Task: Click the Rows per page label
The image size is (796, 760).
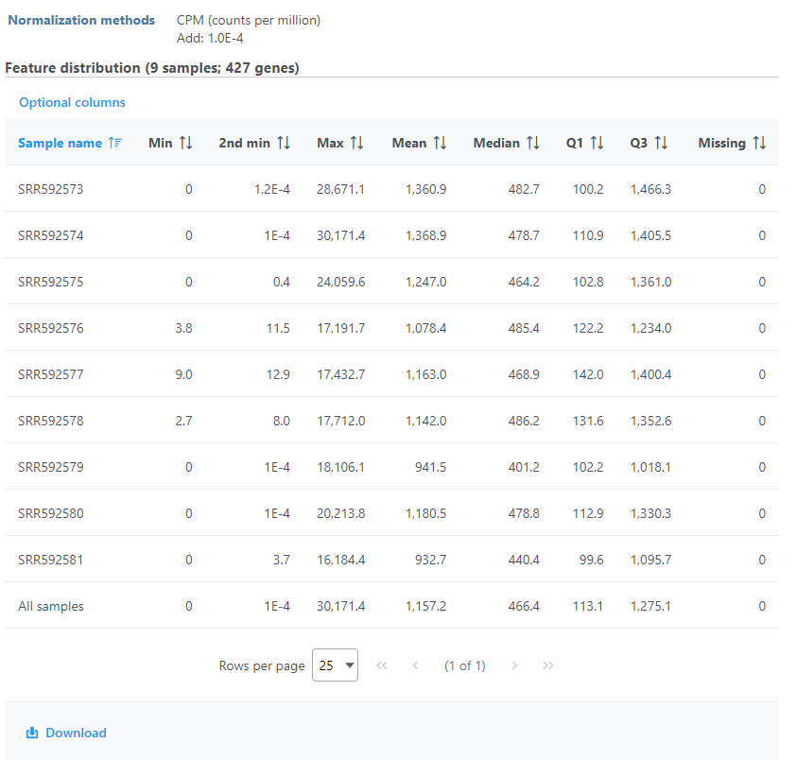Action: [x=262, y=665]
